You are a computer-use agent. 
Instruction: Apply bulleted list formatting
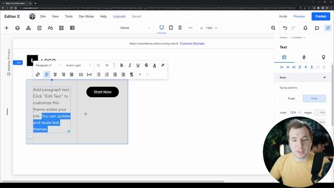99,74
